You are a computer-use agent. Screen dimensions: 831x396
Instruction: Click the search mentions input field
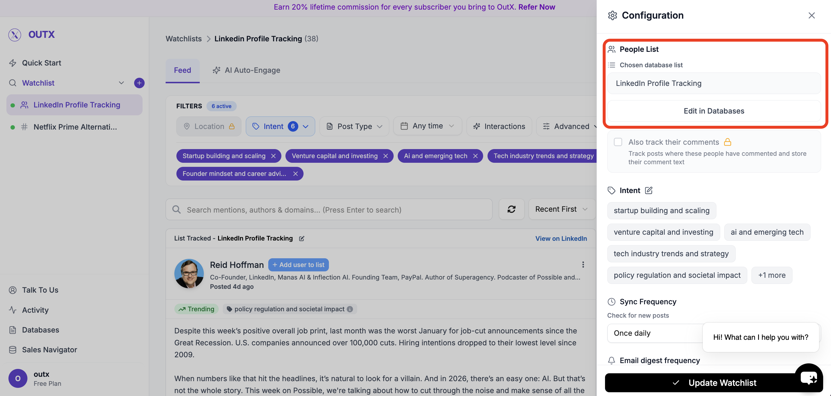click(328, 209)
